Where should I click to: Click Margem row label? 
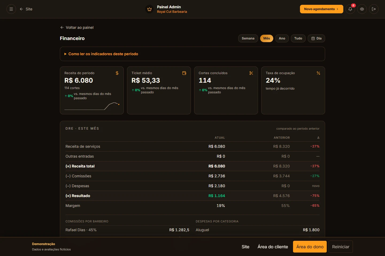pos(73,206)
